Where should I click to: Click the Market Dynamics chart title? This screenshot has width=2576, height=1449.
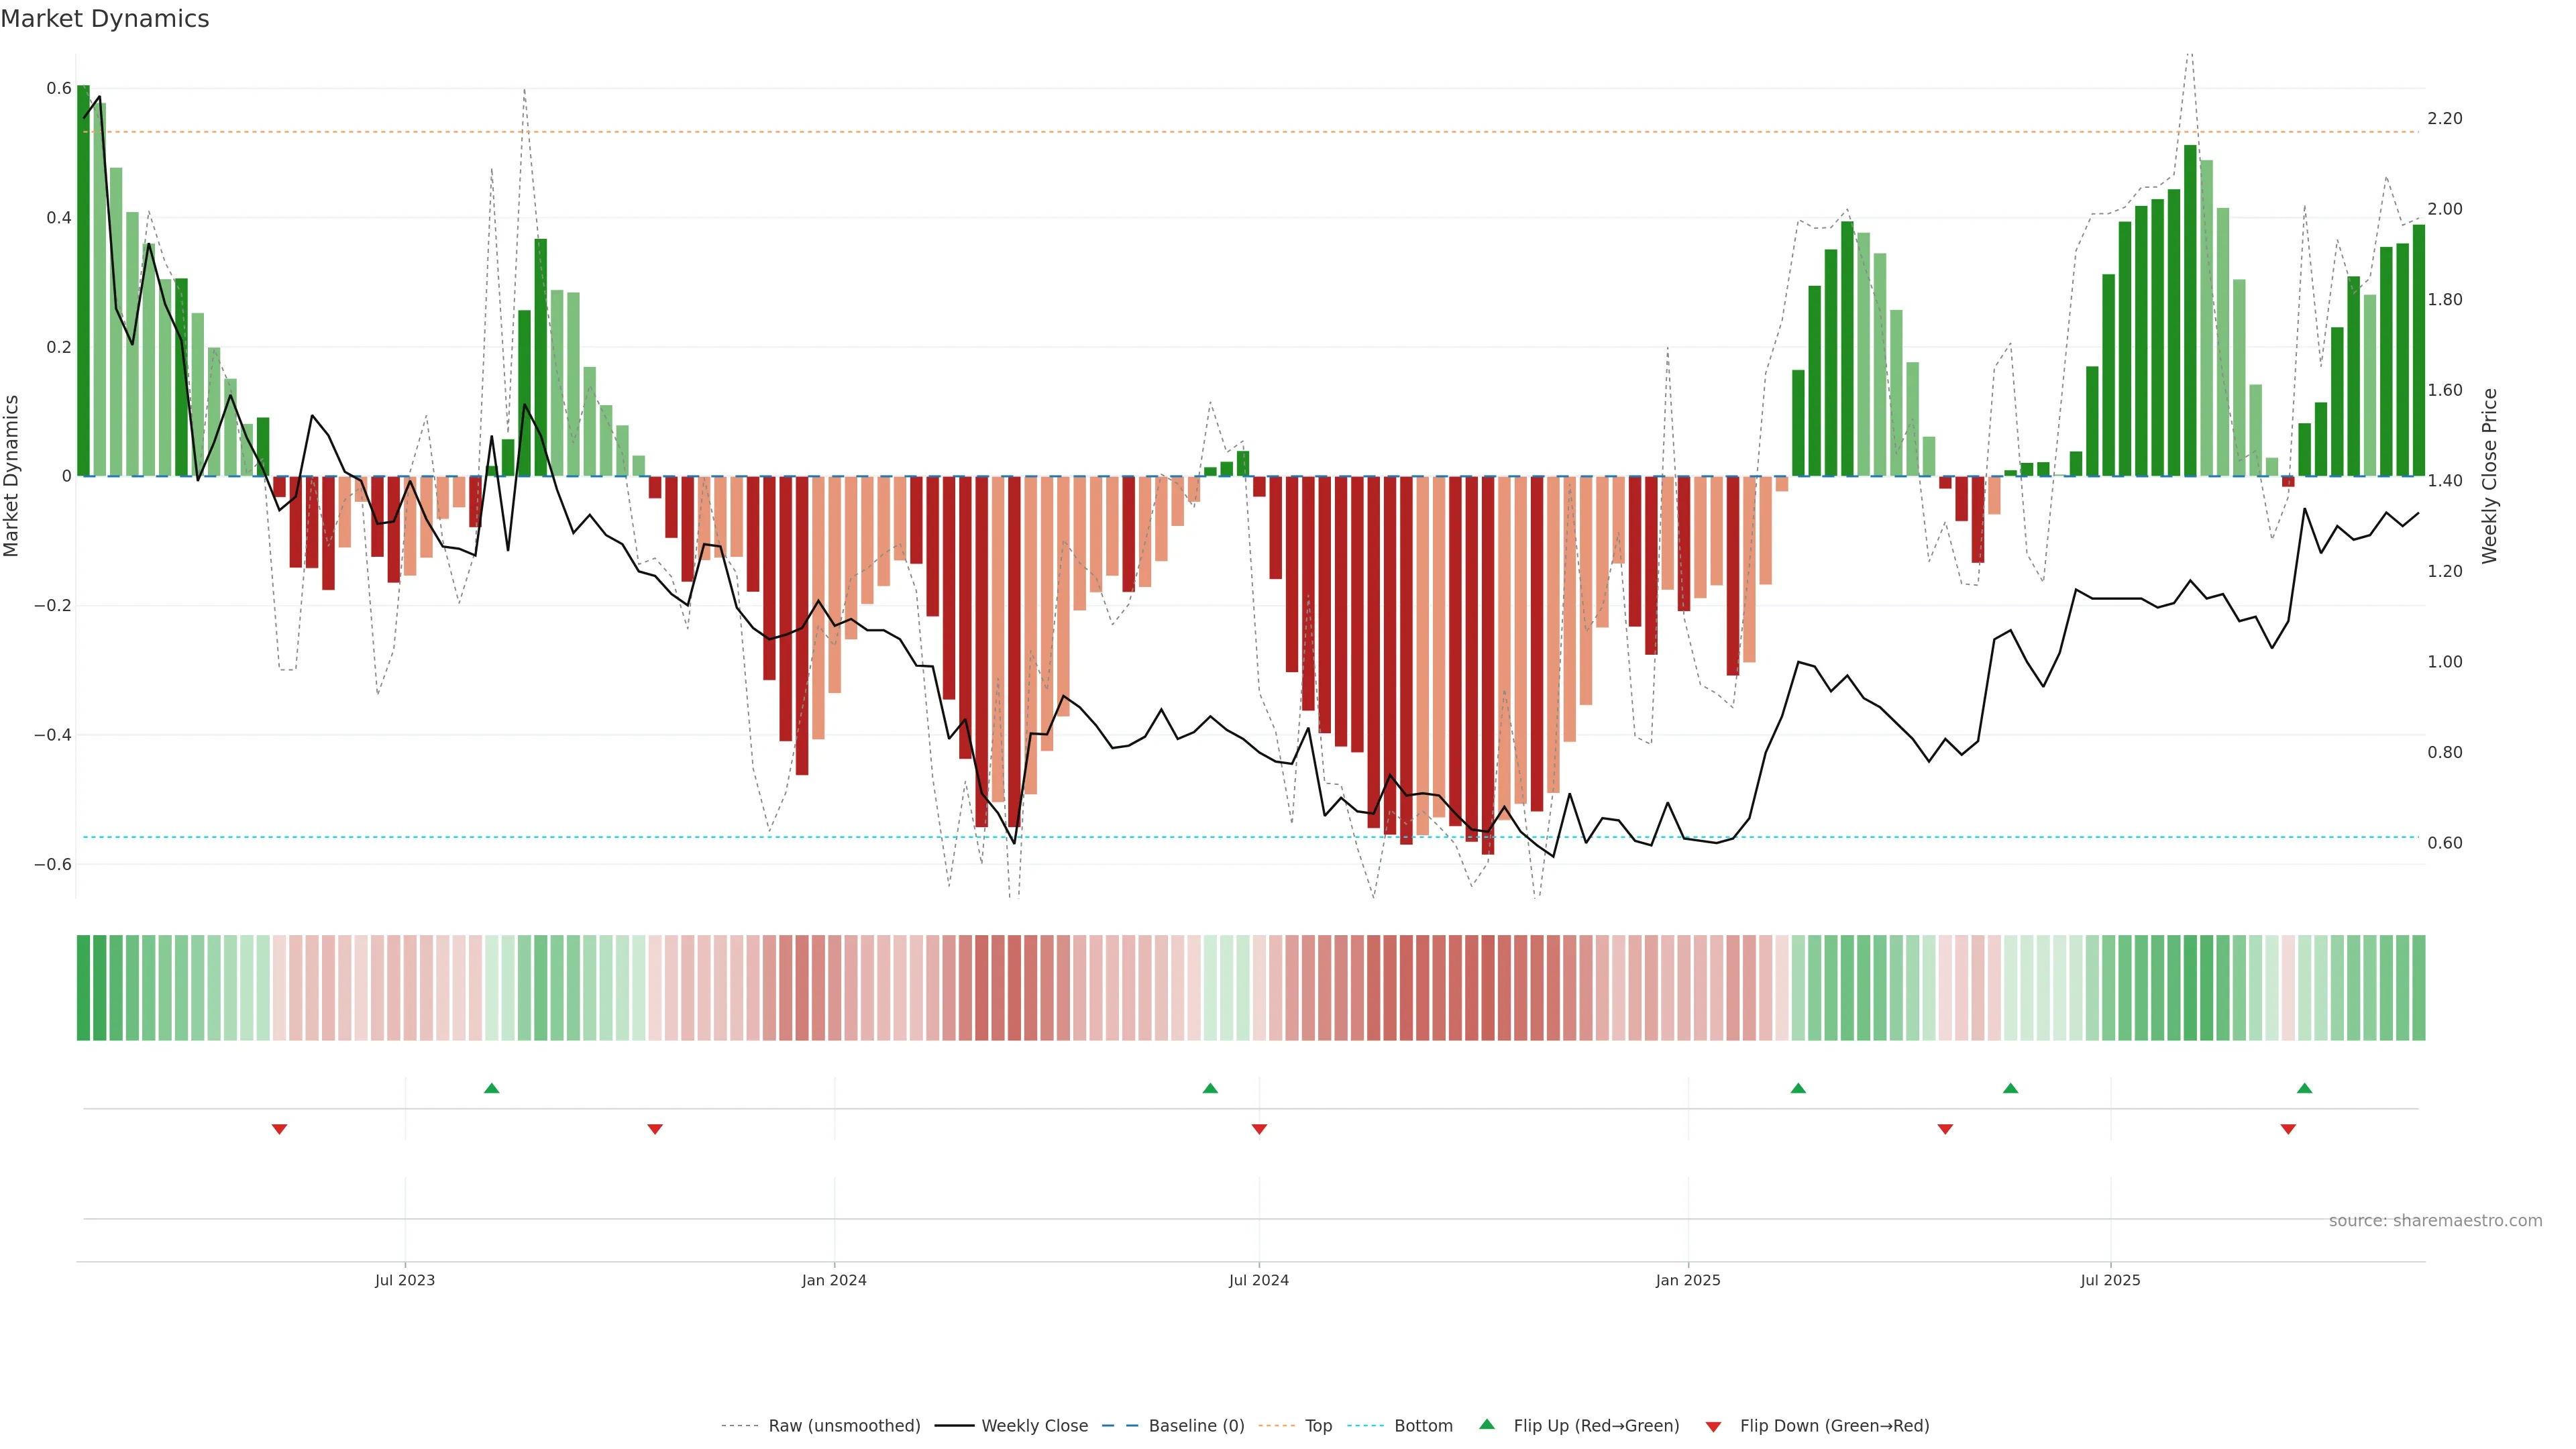pos(105,19)
